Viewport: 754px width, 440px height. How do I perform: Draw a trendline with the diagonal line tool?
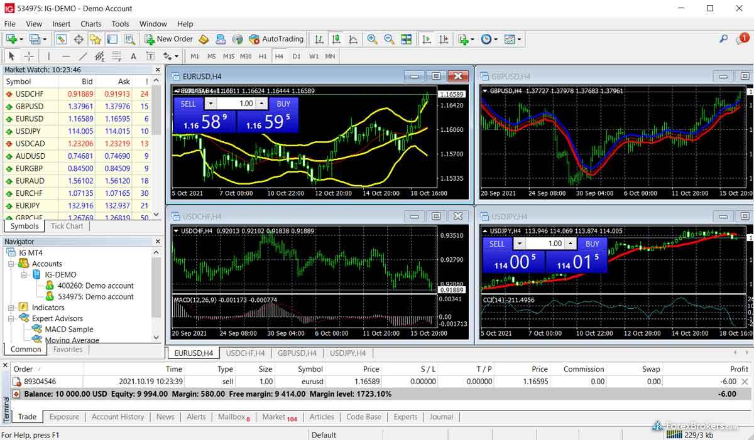(82, 56)
